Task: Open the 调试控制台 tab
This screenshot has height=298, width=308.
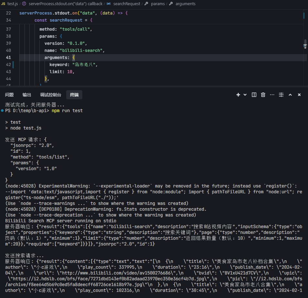Action: [x=51, y=95]
